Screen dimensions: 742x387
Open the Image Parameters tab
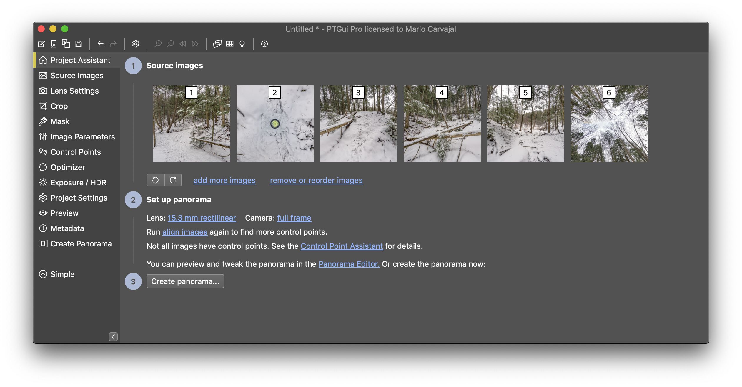pyautogui.click(x=77, y=136)
